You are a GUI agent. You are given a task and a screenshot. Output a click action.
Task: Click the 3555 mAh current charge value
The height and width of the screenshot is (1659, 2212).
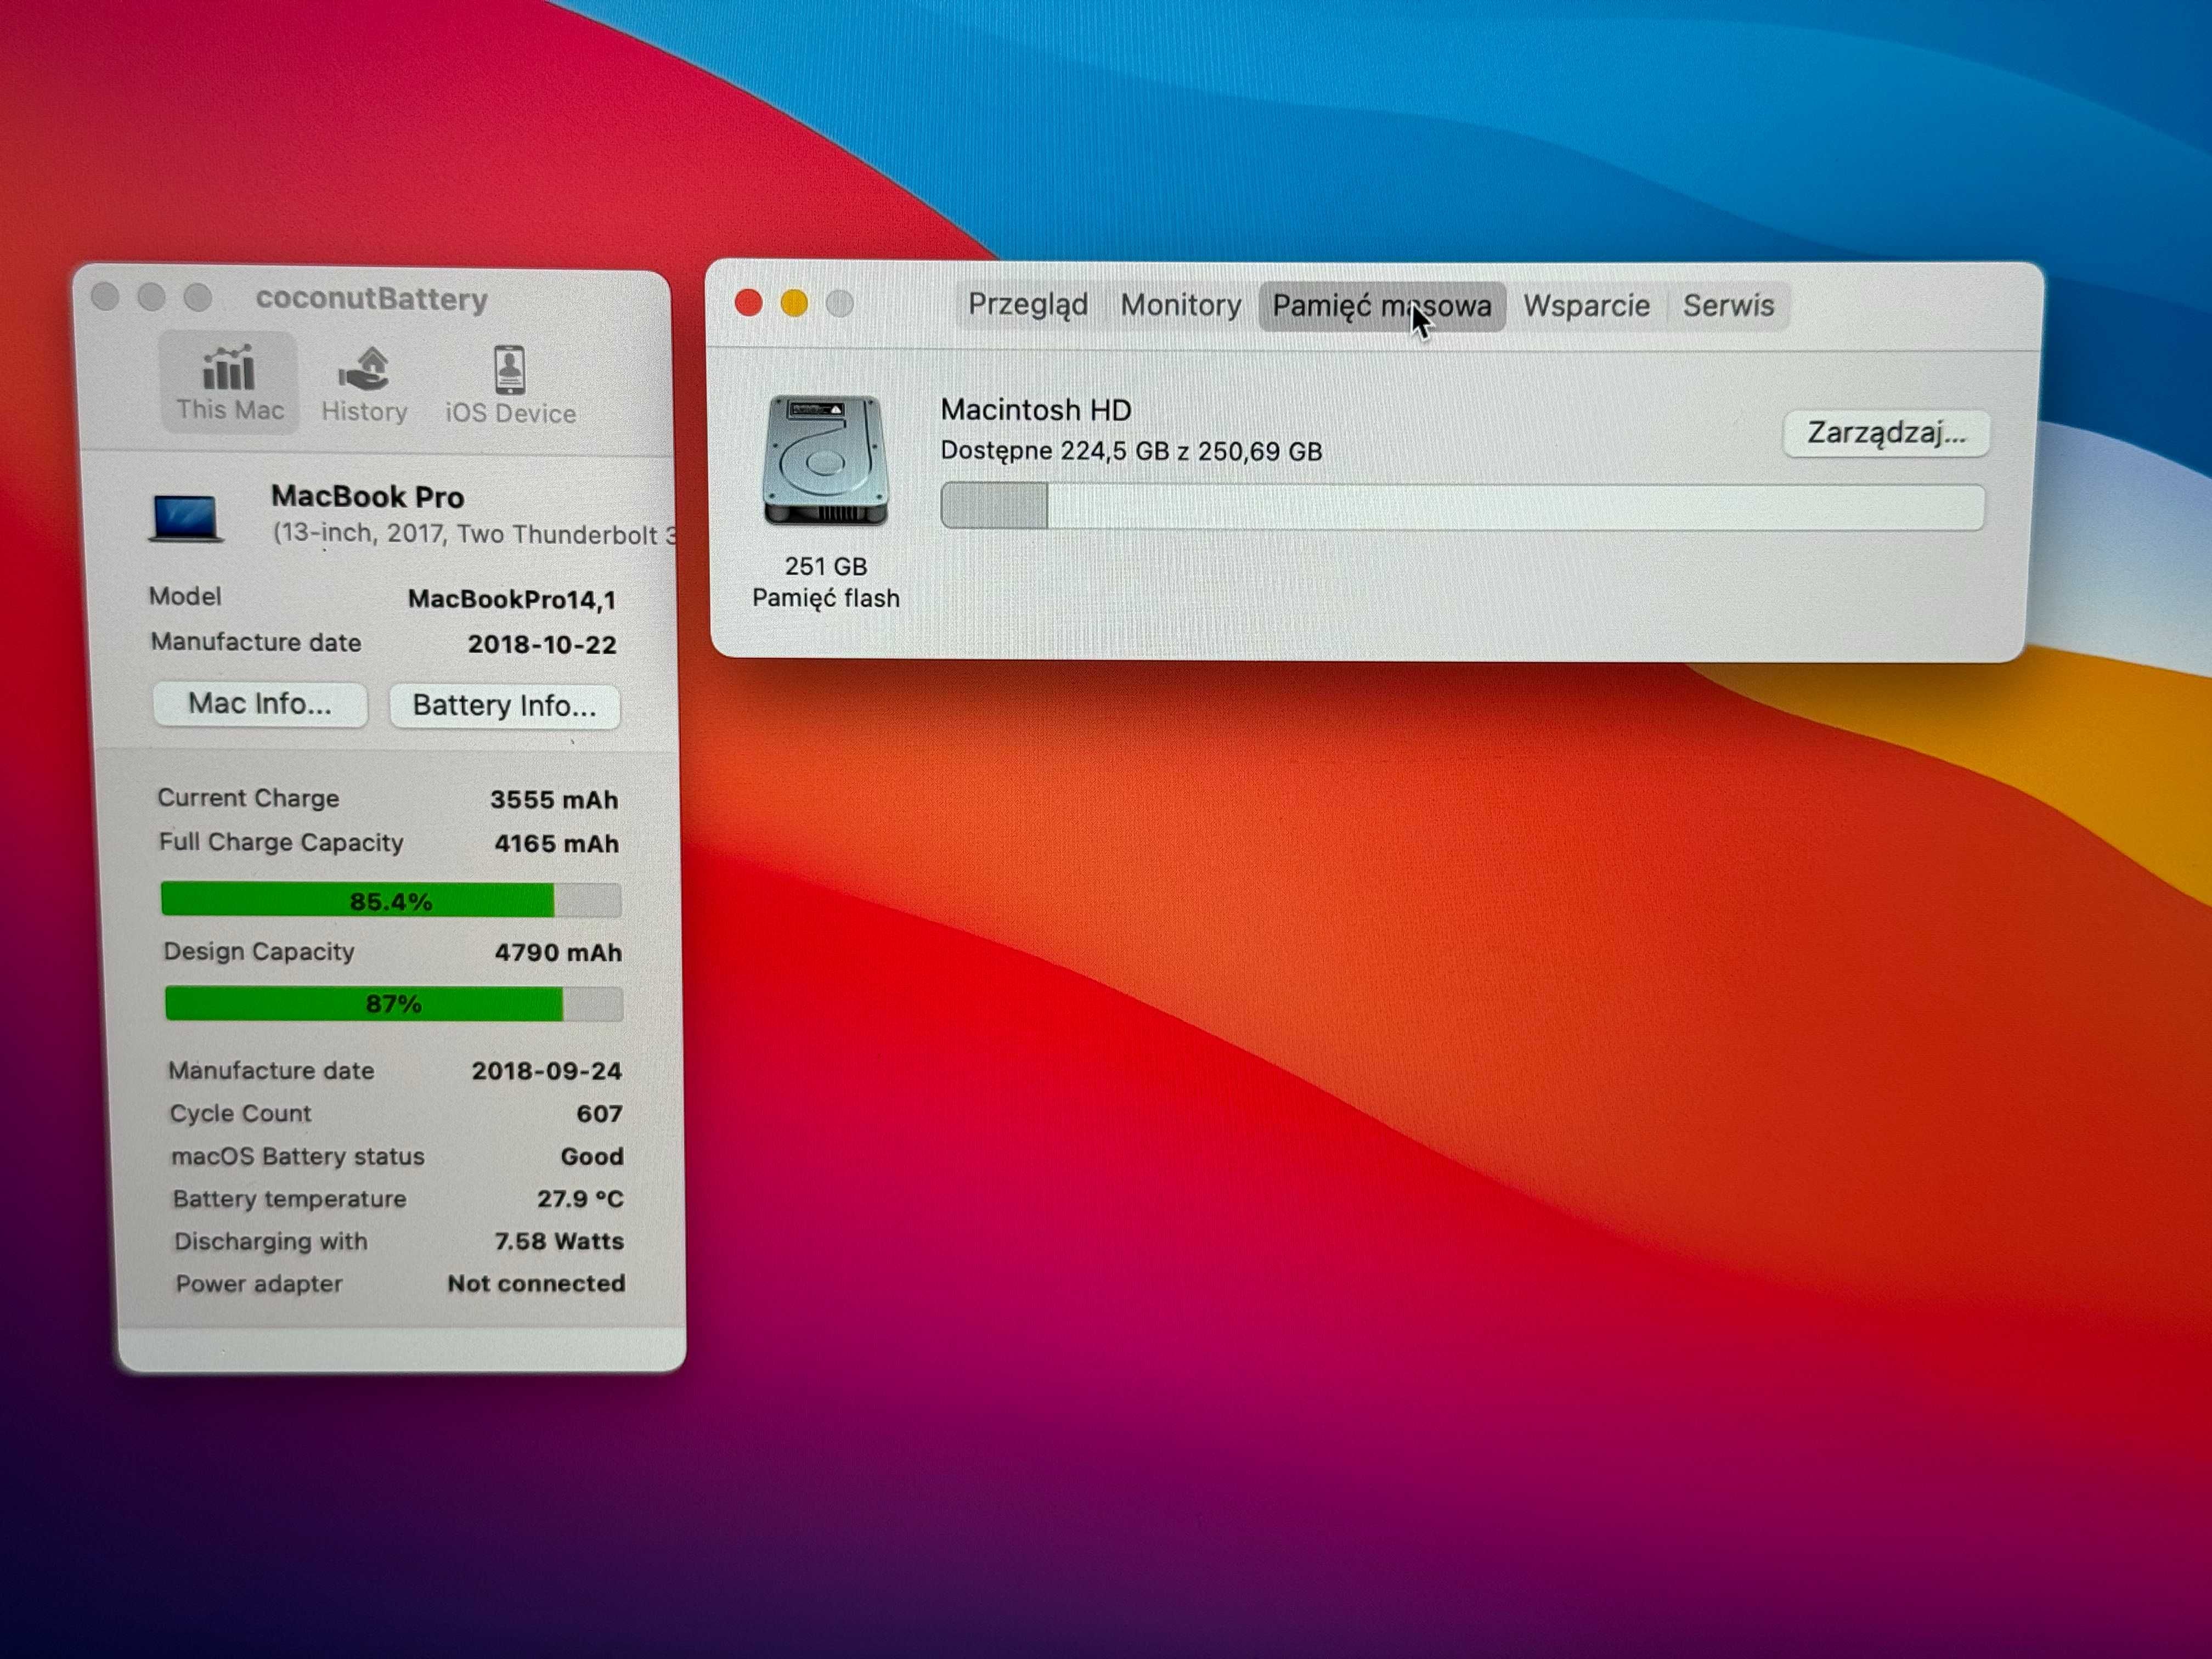click(554, 800)
